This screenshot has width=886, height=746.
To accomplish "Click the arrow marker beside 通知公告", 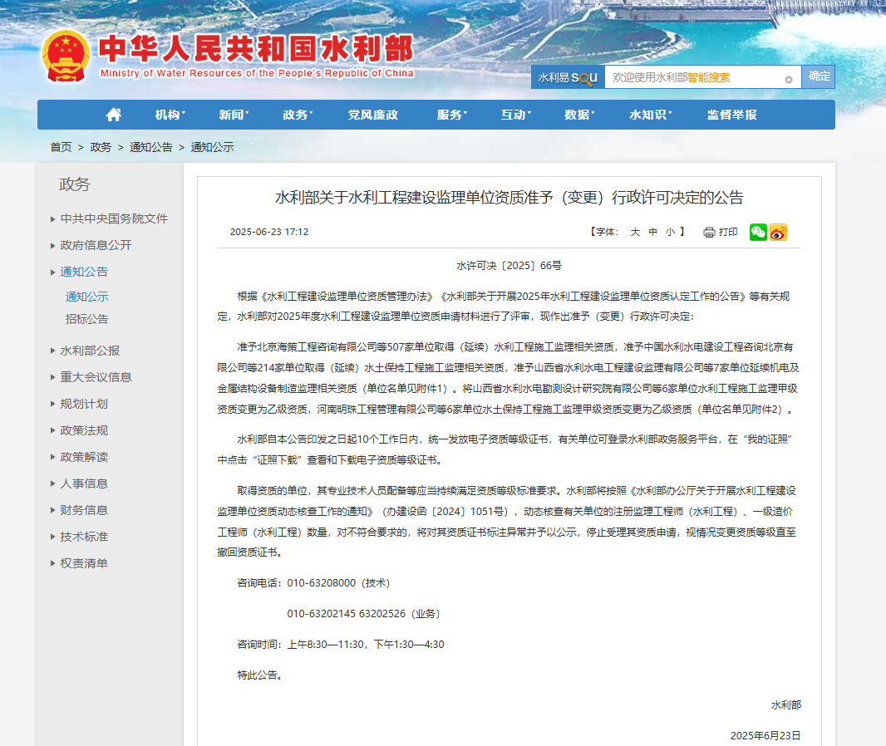I will (x=54, y=272).
